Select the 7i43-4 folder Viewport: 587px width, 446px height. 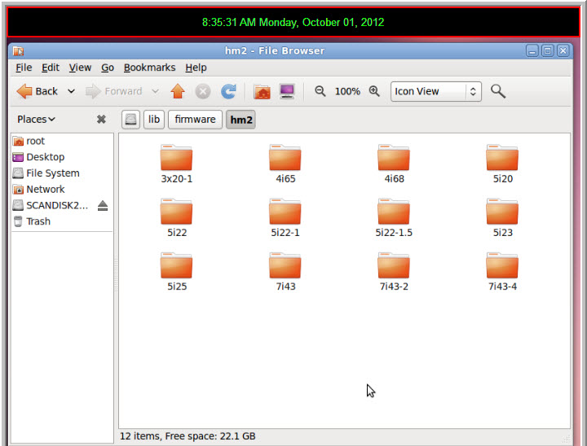pos(502,271)
